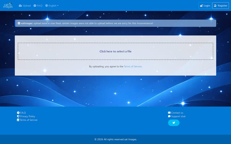
Task: Expand the English language dropdown
Action: click(x=52, y=6)
